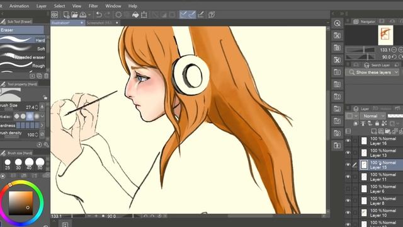Click the Fill bucket icon in toolbar

click(x=135, y=15)
